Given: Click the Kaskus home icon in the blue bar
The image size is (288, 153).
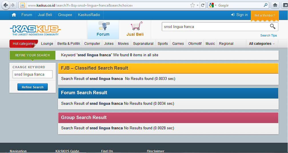Looking at the screenshot, I should 14,15.
